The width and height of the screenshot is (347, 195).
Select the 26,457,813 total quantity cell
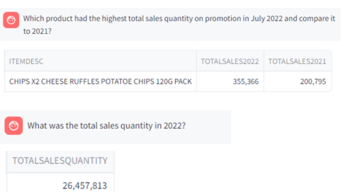[85, 186]
